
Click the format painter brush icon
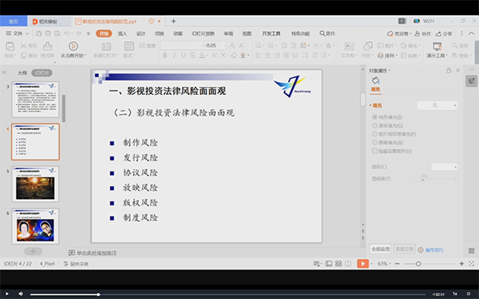[47, 46]
